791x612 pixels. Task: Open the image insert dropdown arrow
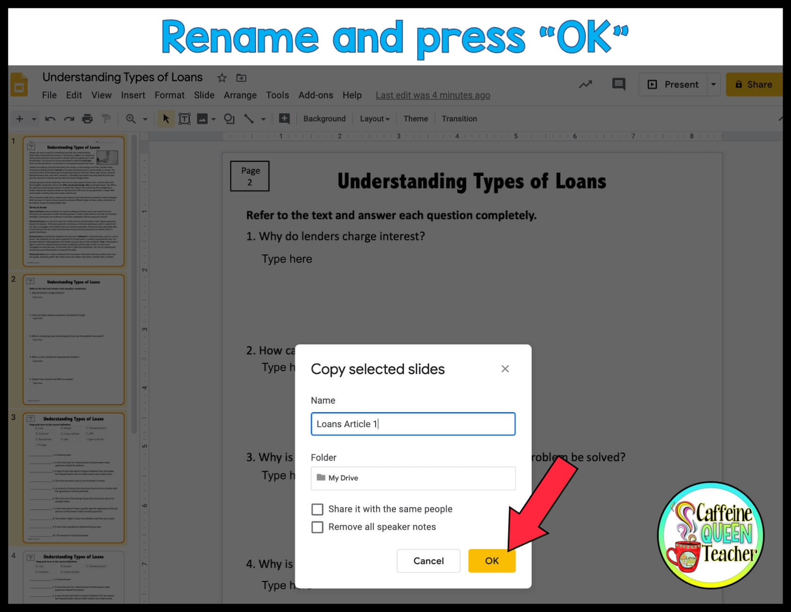click(x=213, y=119)
